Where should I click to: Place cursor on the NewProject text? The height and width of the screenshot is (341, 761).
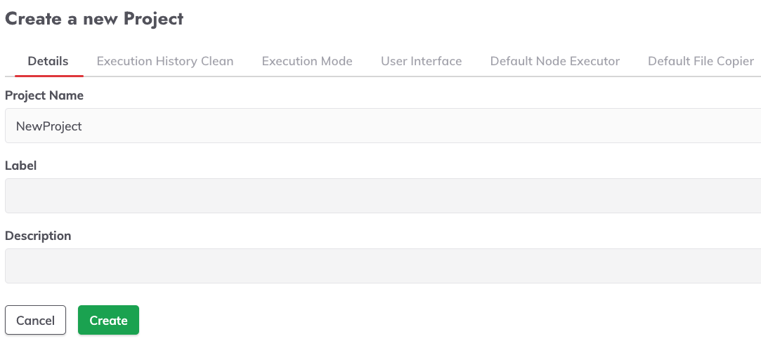tap(49, 126)
